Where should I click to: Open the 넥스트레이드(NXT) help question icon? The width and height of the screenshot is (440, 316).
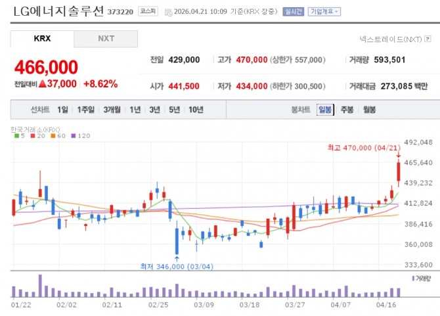coord(428,39)
